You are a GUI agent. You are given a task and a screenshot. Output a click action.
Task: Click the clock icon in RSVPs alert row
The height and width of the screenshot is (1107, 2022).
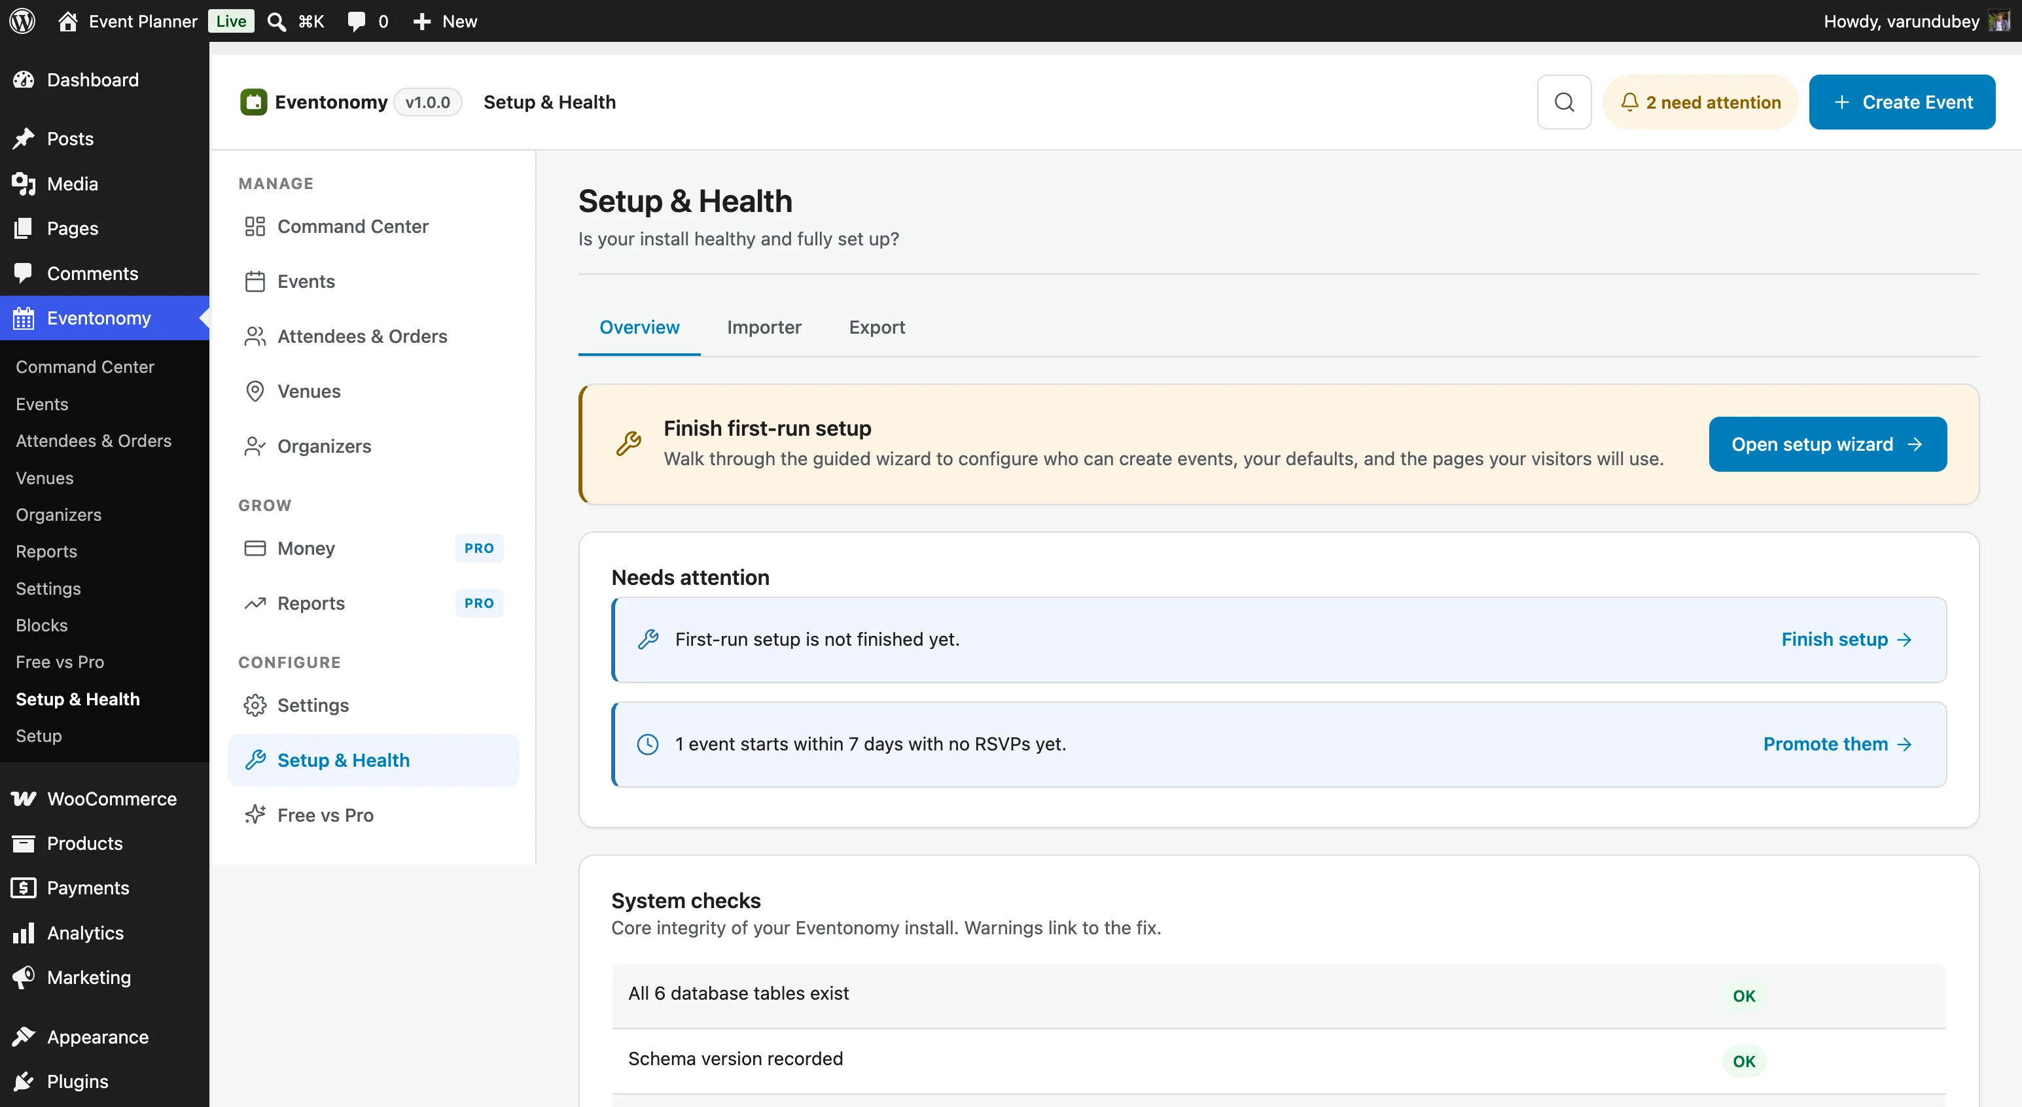pos(648,745)
